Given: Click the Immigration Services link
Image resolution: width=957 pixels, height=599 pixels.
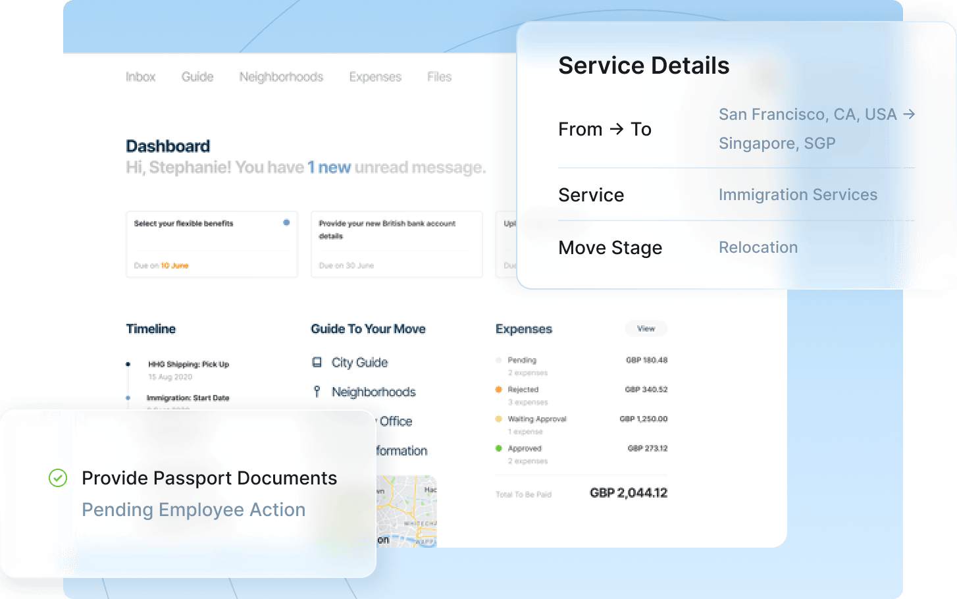Looking at the screenshot, I should click(798, 194).
